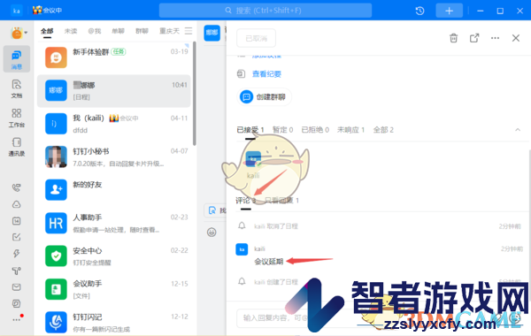Click the emoji smiley icon in chat
Image resolution: width=531 pixels, height=336 pixels.
coord(212,233)
